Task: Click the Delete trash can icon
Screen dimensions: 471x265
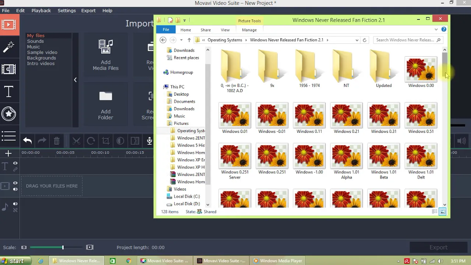Action: tap(57, 141)
